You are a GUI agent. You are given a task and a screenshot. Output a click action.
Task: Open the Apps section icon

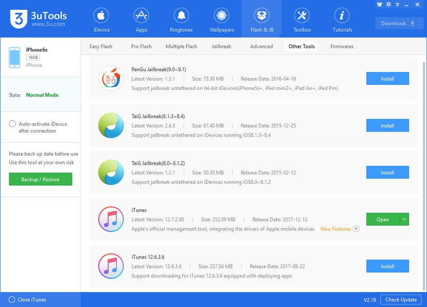click(141, 16)
